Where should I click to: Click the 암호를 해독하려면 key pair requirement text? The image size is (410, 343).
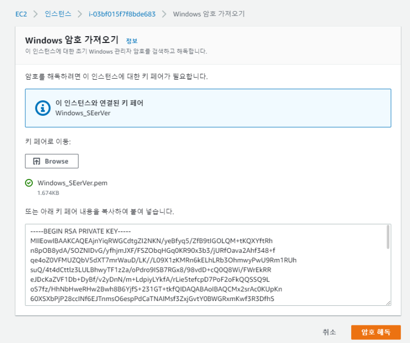coord(116,76)
